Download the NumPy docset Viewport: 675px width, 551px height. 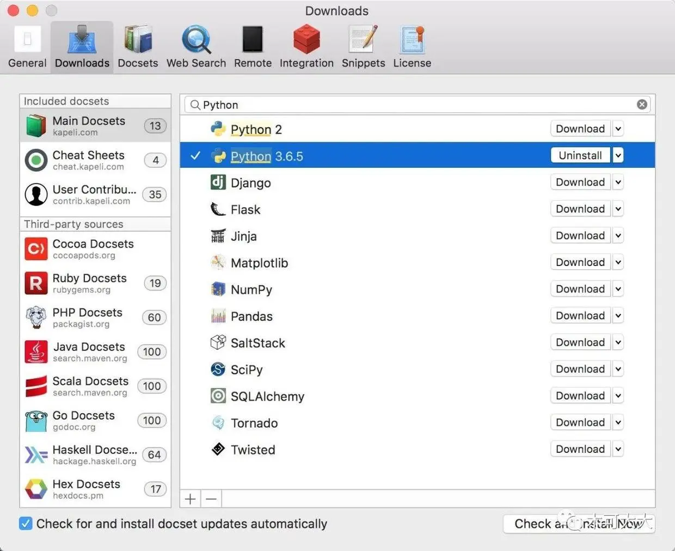pyautogui.click(x=580, y=289)
